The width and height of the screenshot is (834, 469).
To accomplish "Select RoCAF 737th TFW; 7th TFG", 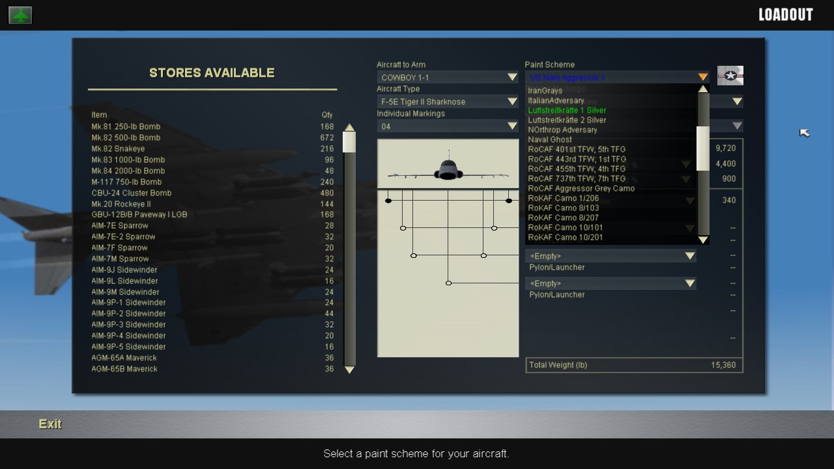I will coord(577,178).
